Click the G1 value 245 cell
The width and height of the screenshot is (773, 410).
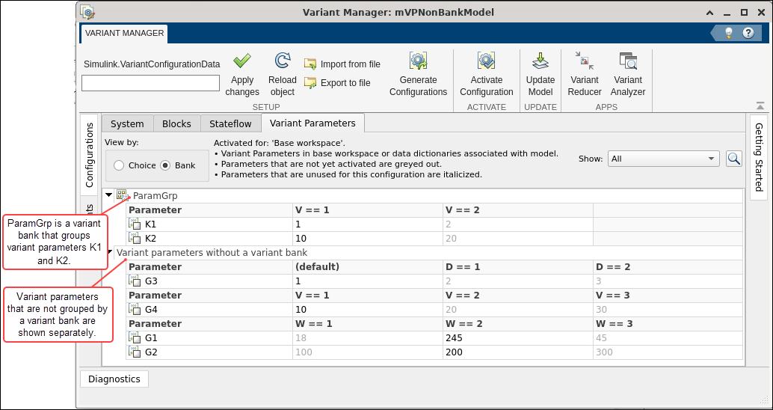click(x=517, y=338)
